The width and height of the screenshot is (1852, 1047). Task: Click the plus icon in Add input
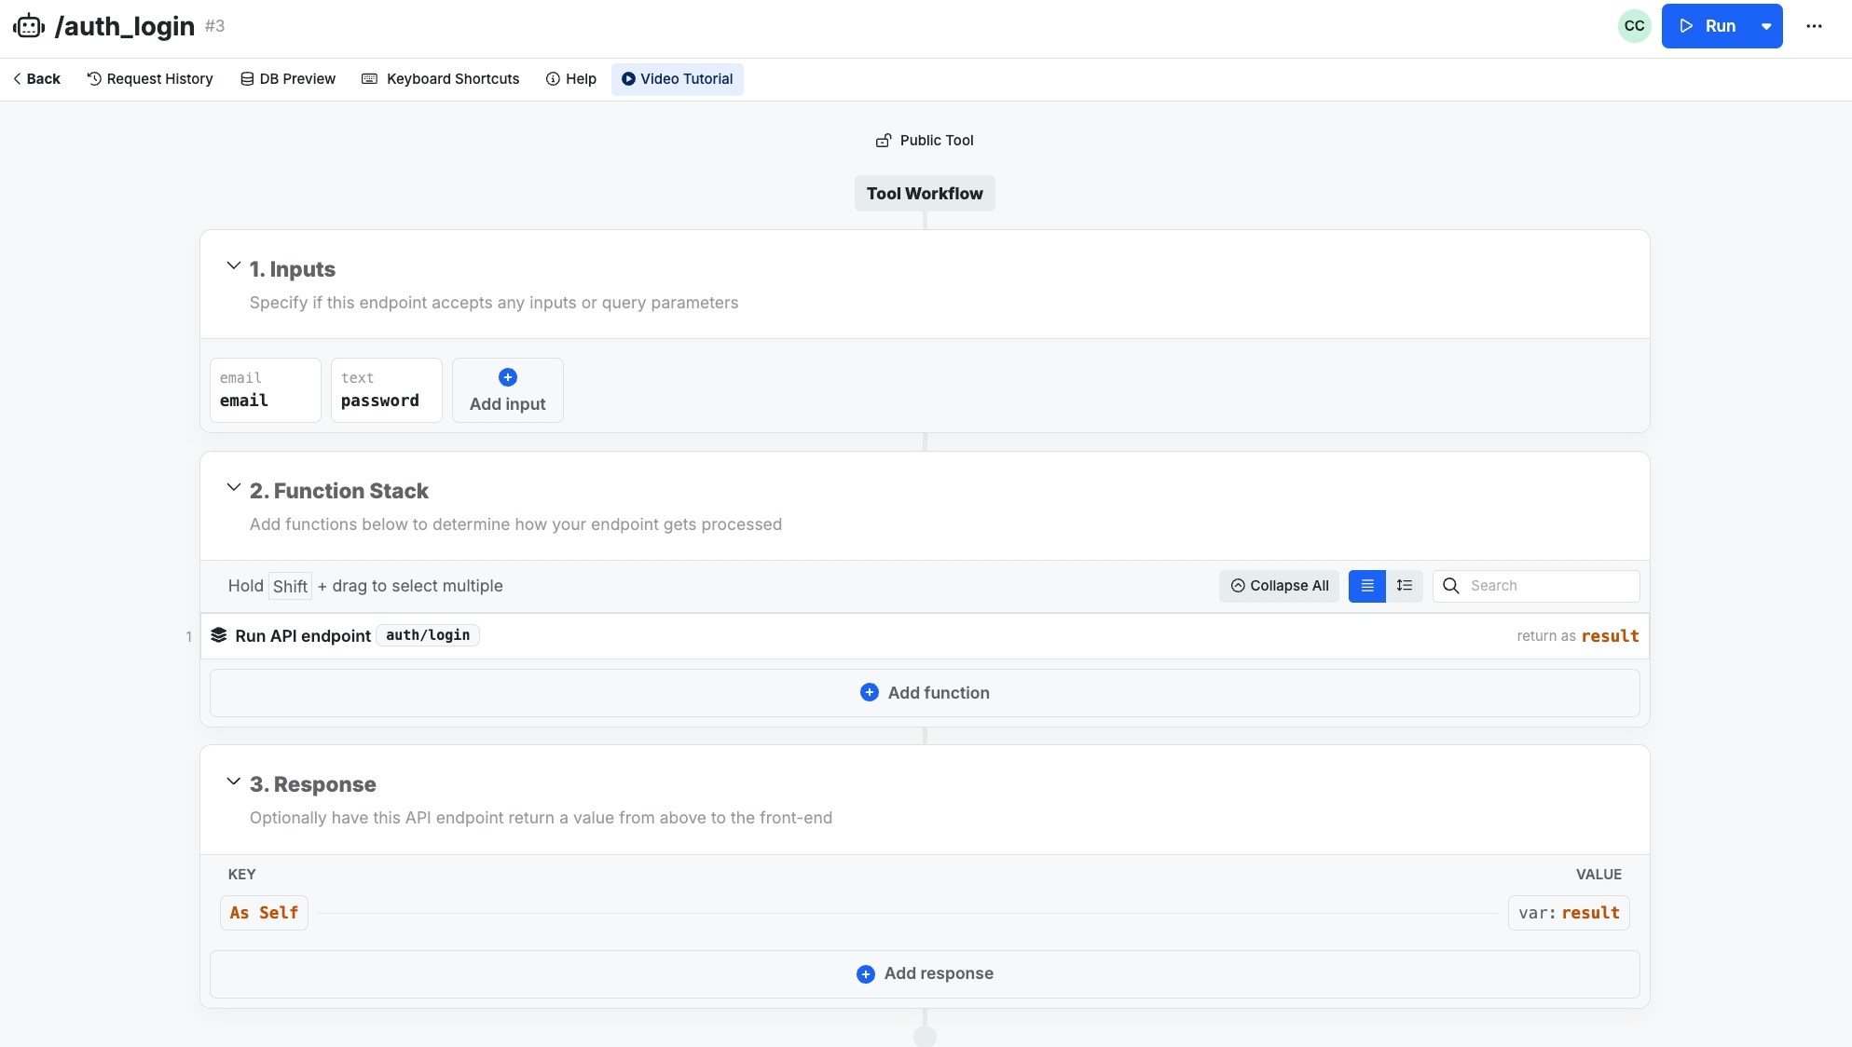(x=508, y=377)
